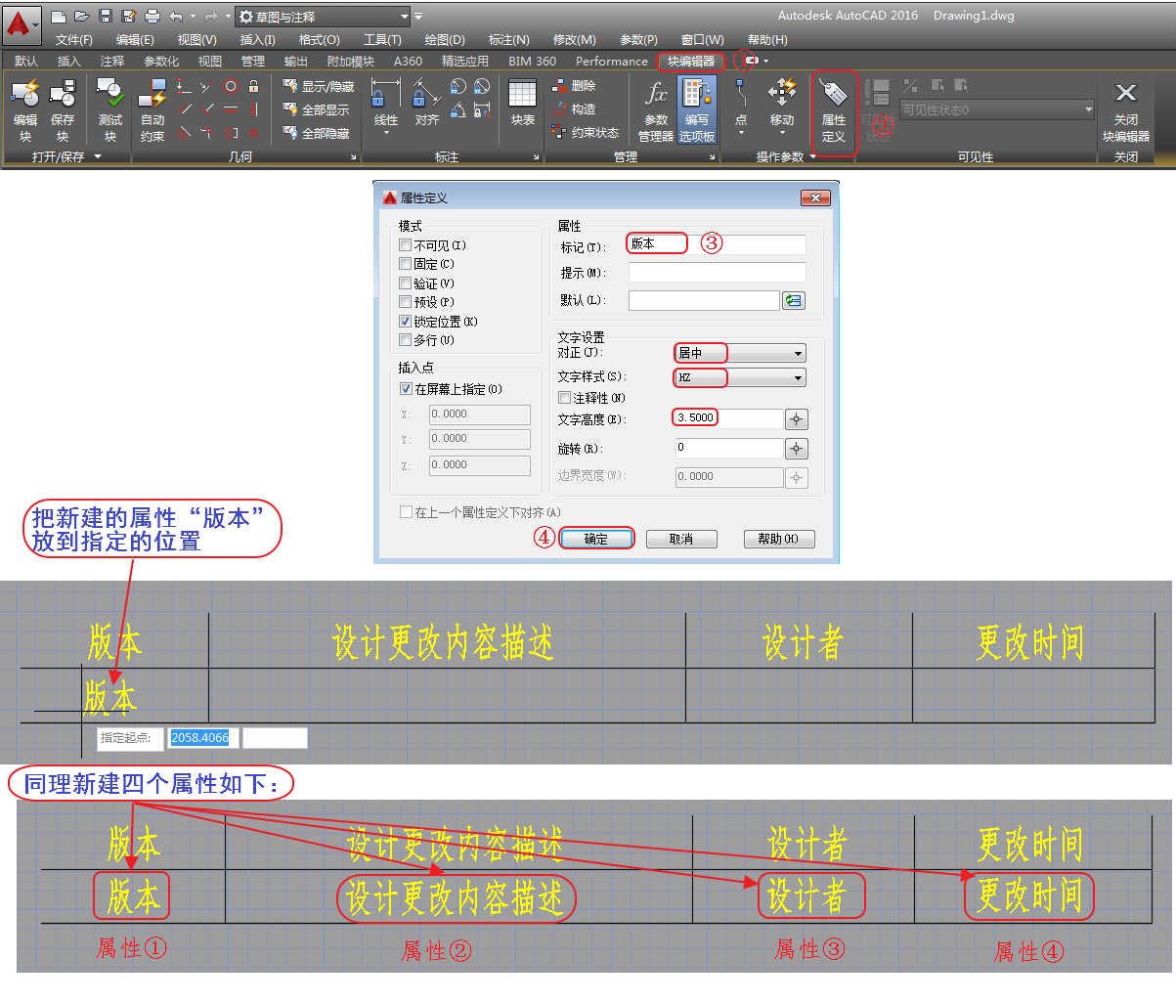Switch to the 块编辑器 ribbon tab
Viewport: 1176px width, 1003px height.
[x=691, y=61]
